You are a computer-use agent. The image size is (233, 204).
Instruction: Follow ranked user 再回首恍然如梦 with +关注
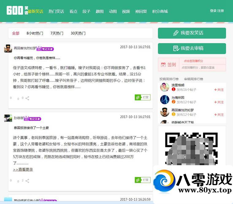pos(219,115)
